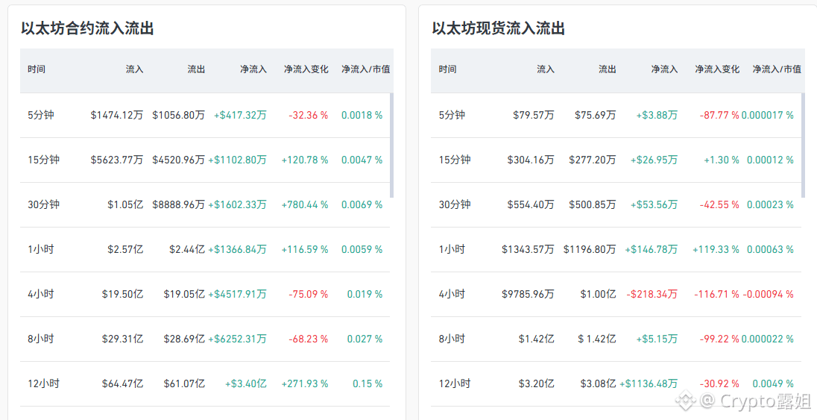Click the scrollbar in spot flow table
Screen dimensions: 817x420
pos(803,145)
